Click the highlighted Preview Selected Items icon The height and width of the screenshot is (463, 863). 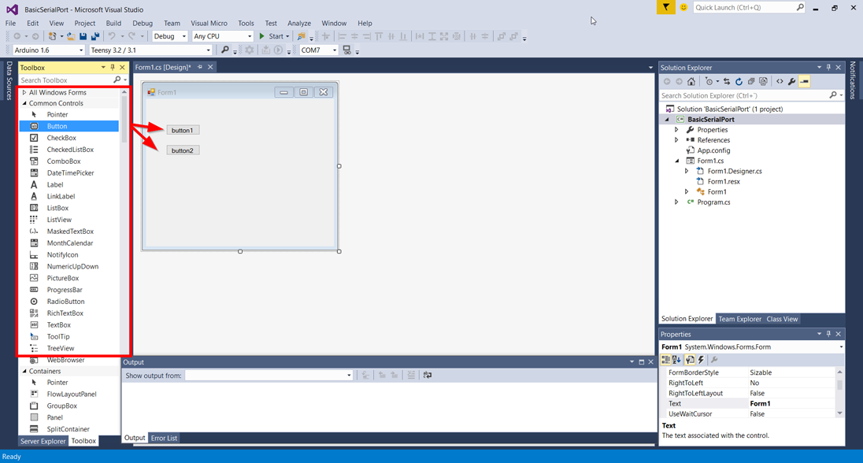coord(804,81)
